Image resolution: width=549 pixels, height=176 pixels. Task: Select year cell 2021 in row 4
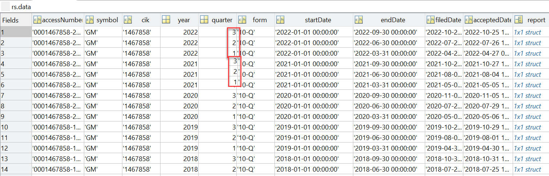point(179,64)
